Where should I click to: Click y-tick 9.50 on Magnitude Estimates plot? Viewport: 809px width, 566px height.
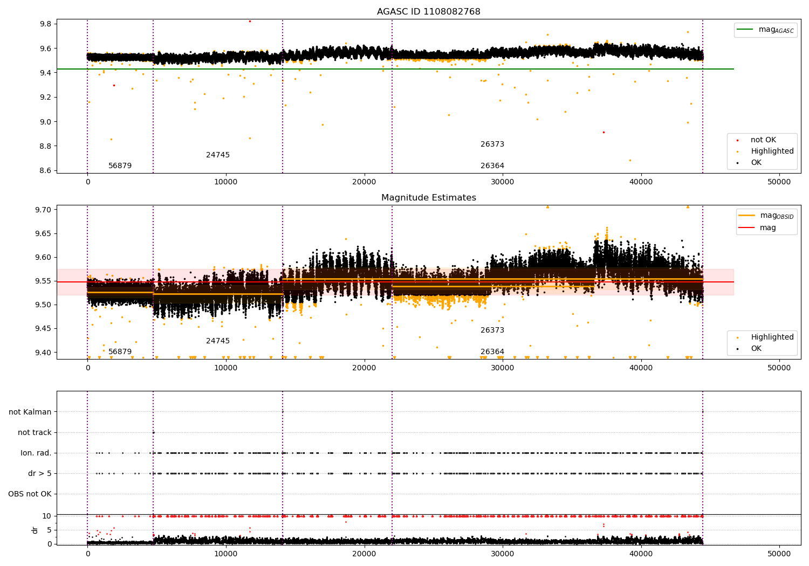43,305
